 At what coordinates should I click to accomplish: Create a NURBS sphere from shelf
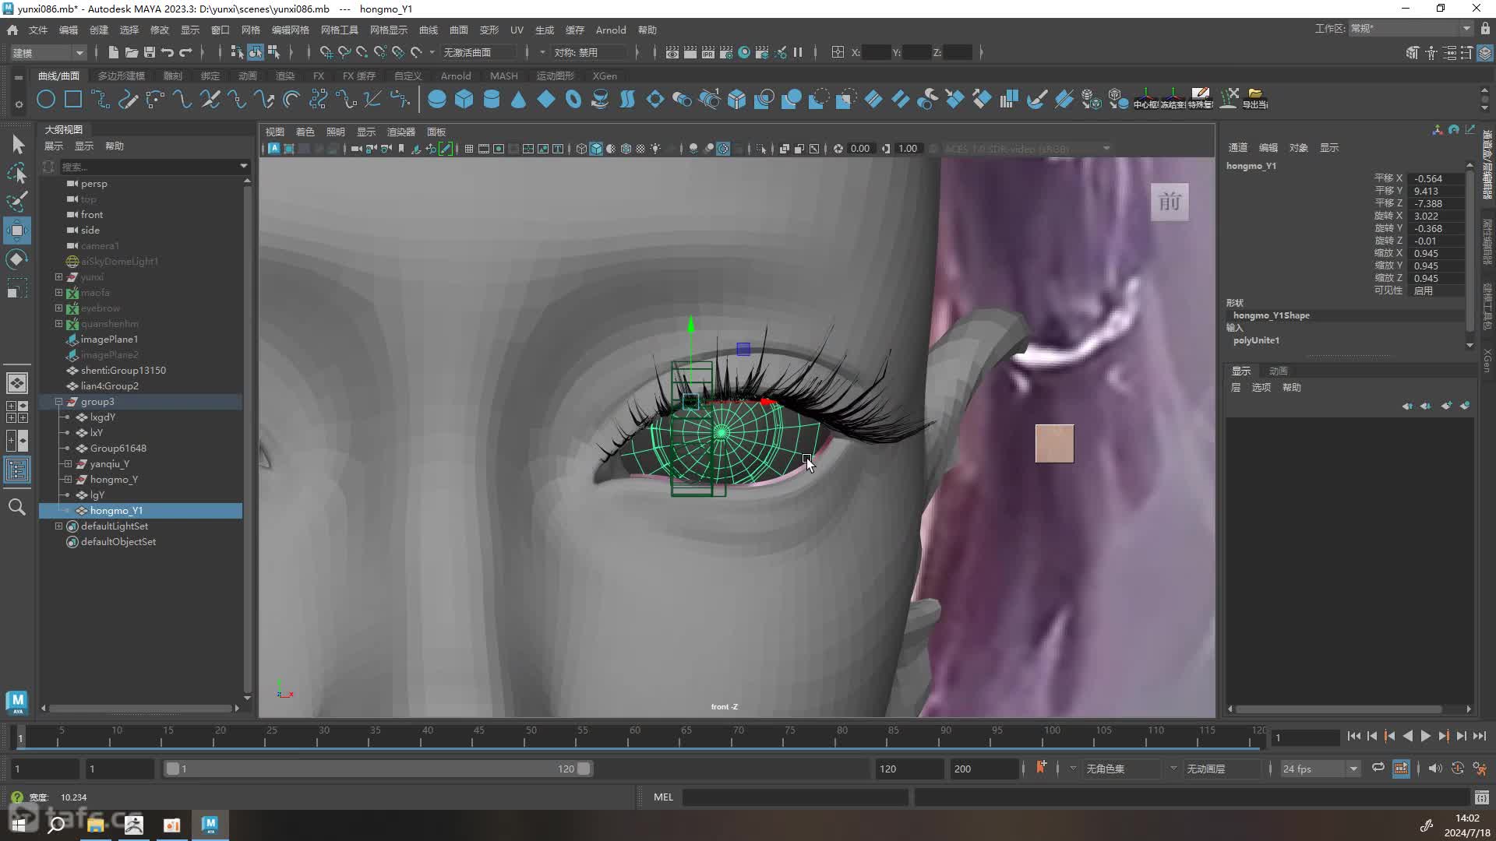point(437,100)
